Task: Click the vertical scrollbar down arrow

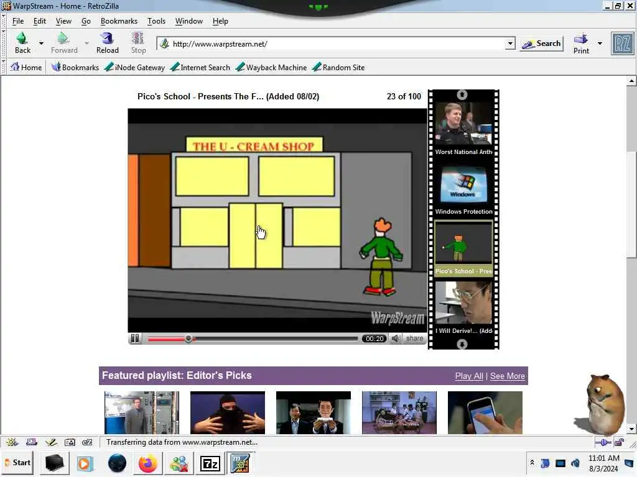Action: pyautogui.click(x=631, y=429)
